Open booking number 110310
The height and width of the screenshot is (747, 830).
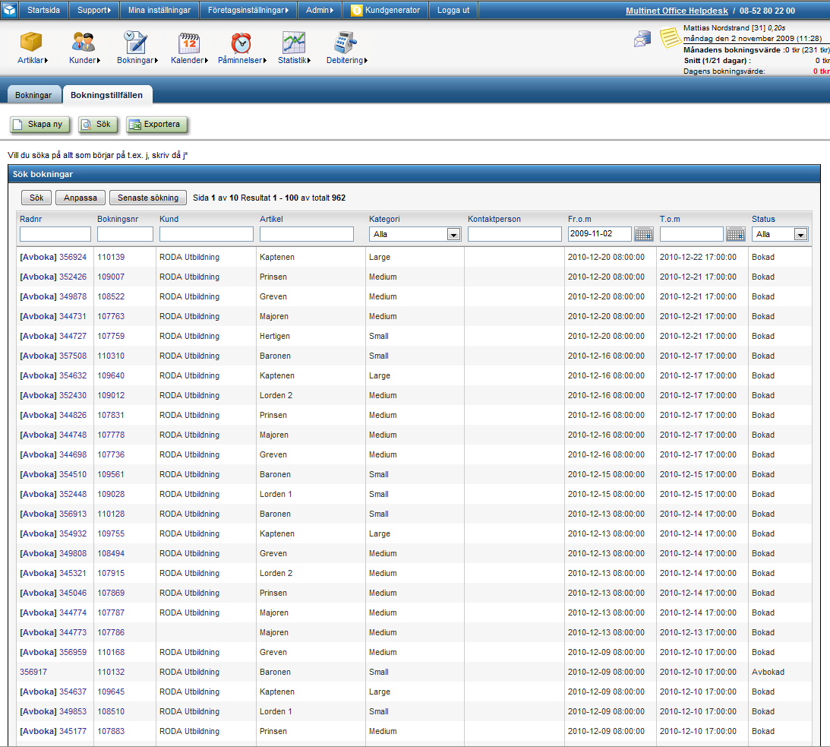[111, 356]
